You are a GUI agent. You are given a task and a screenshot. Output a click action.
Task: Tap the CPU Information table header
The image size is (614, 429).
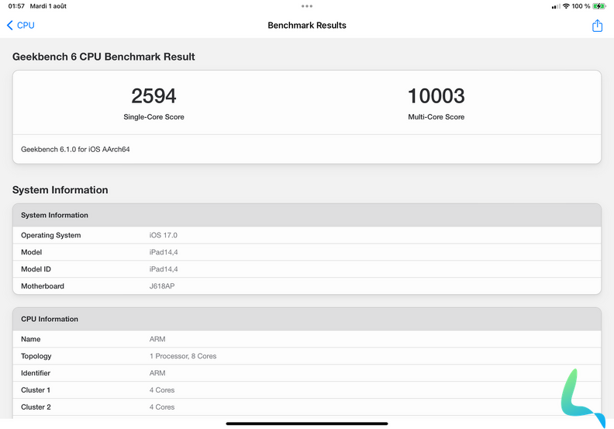click(x=307, y=319)
